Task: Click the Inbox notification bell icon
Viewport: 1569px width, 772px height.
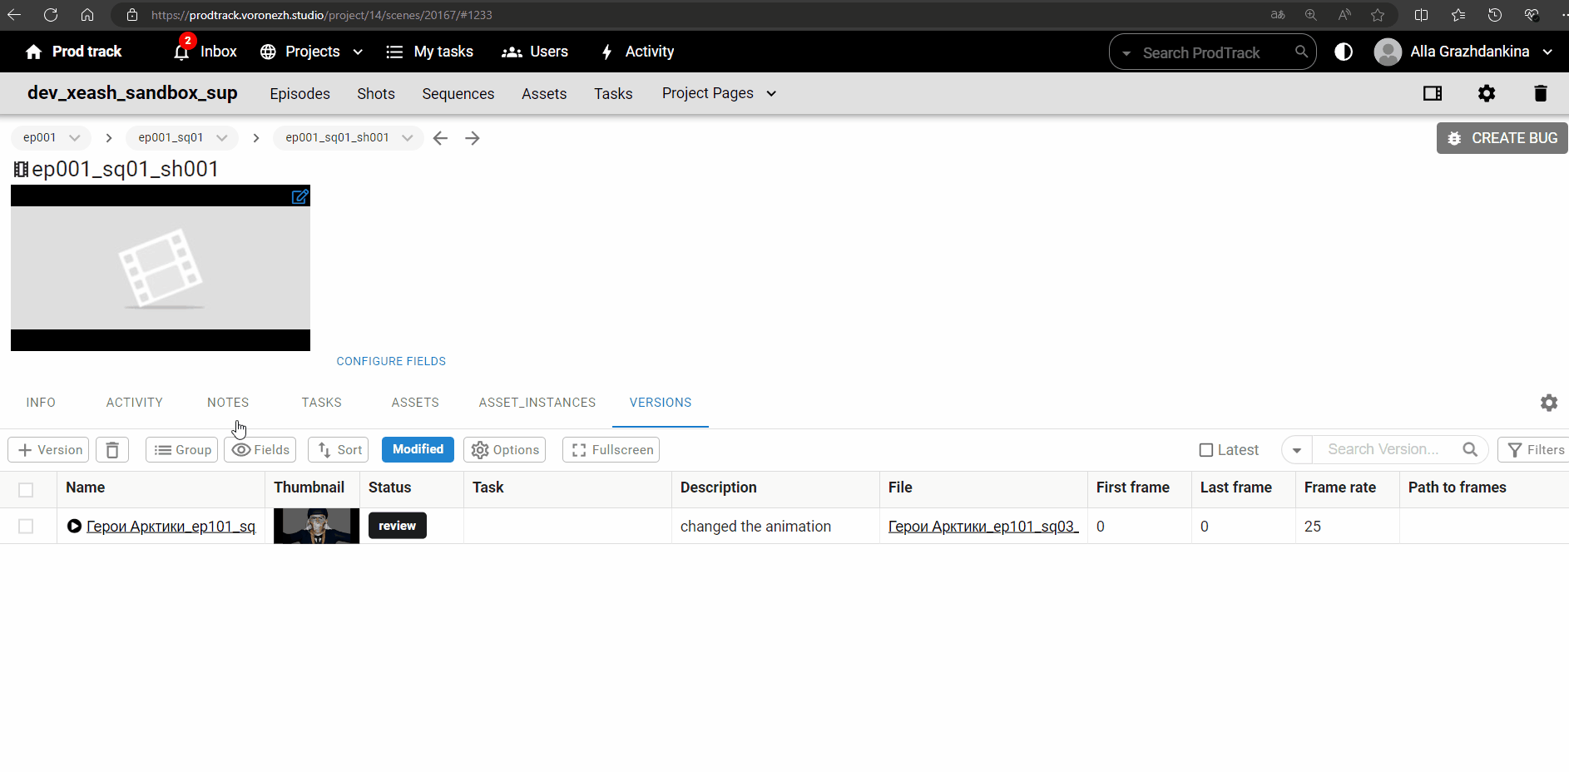Action: click(x=181, y=52)
